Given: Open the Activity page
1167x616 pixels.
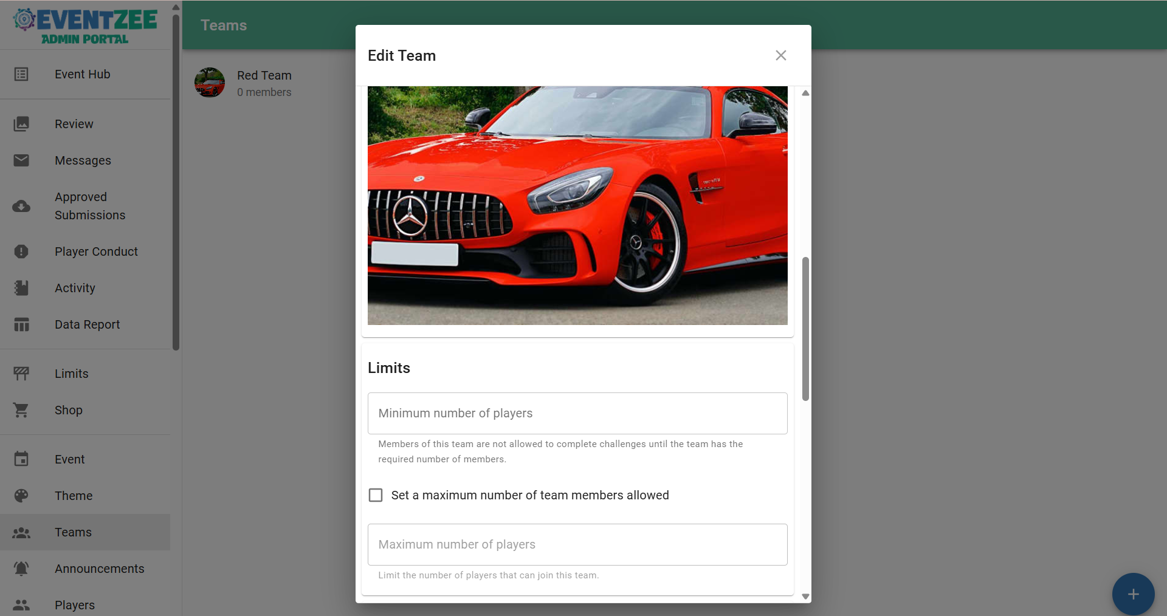Looking at the screenshot, I should [85, 288].
